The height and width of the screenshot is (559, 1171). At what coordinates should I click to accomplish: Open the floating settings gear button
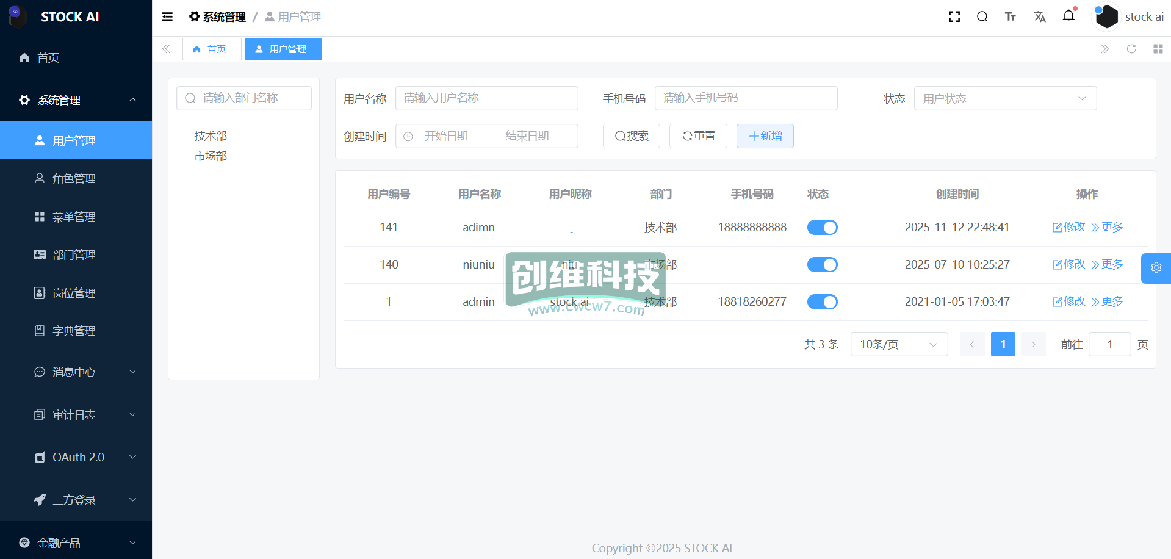[1156, 268]
